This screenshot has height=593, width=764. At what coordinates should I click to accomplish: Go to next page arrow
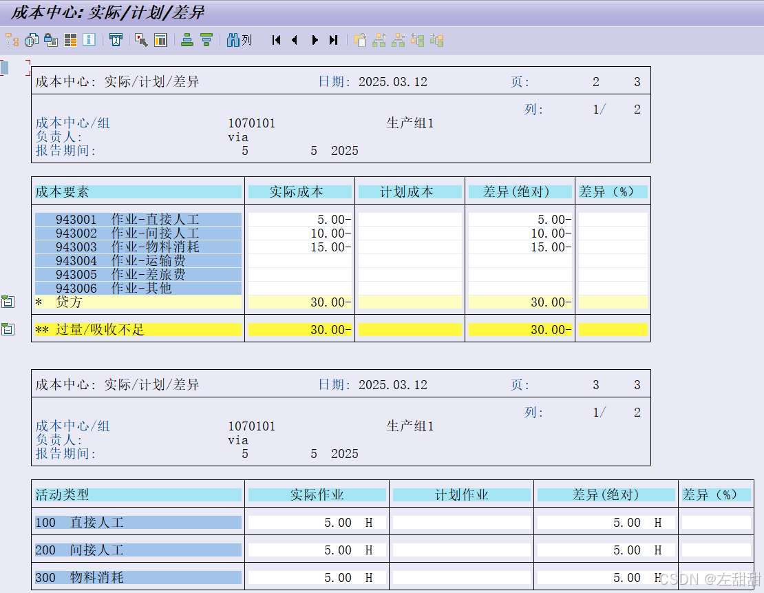click(315, 40)
